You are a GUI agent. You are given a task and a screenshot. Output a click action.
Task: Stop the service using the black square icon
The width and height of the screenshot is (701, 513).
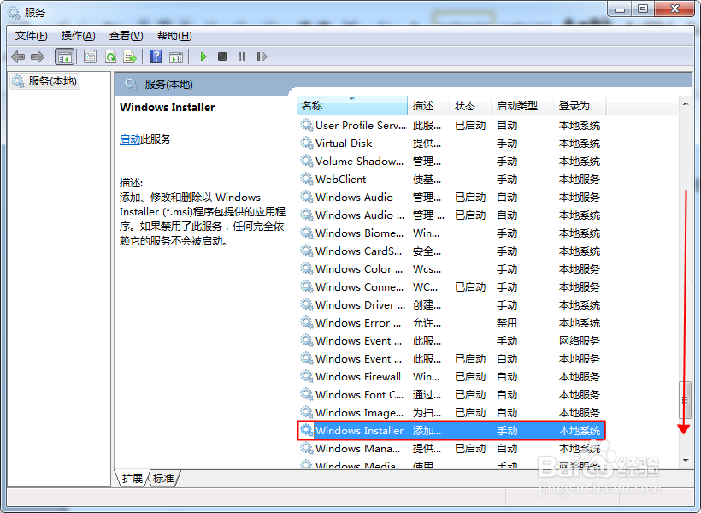point(221,56)
